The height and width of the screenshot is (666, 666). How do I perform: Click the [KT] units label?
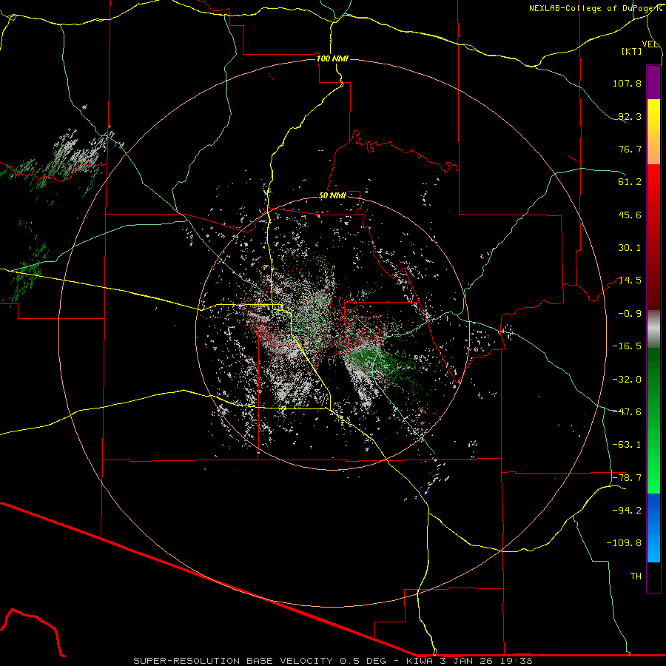coord(632,51)
